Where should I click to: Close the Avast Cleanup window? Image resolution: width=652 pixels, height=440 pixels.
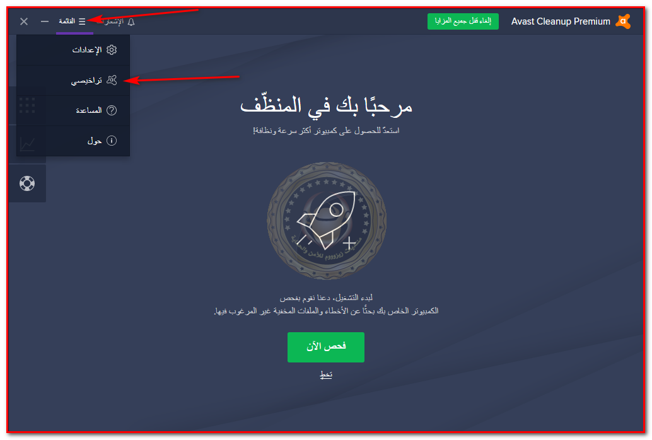(24, 21)
